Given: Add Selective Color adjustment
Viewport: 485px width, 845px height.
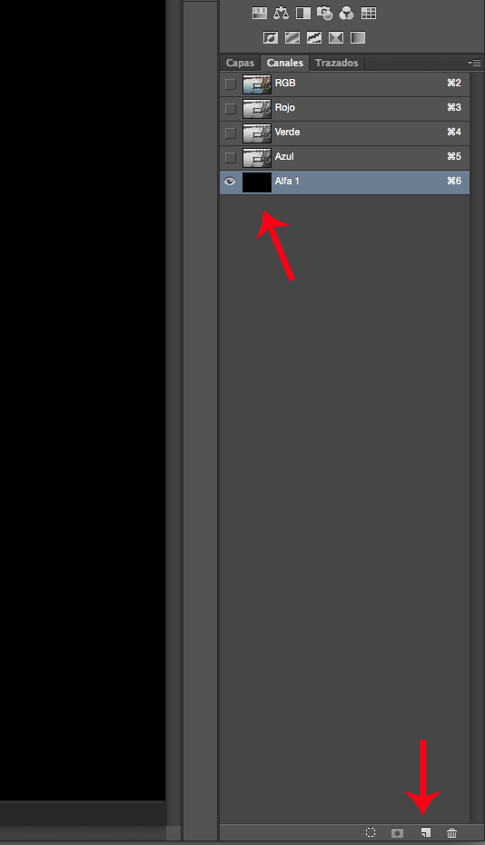Looking at the screenshot, I should tap(335, 37).
